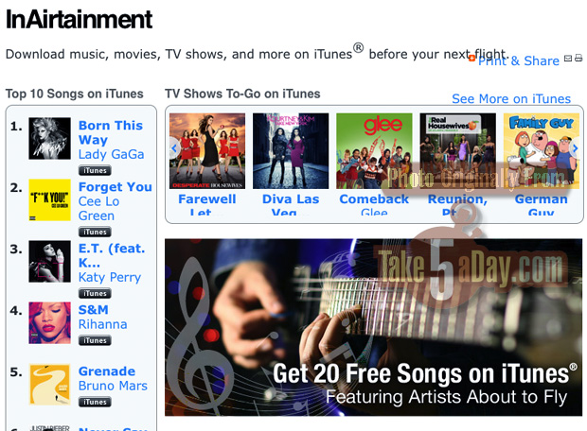Open the Born This Way song link

(x=111, y=132)
